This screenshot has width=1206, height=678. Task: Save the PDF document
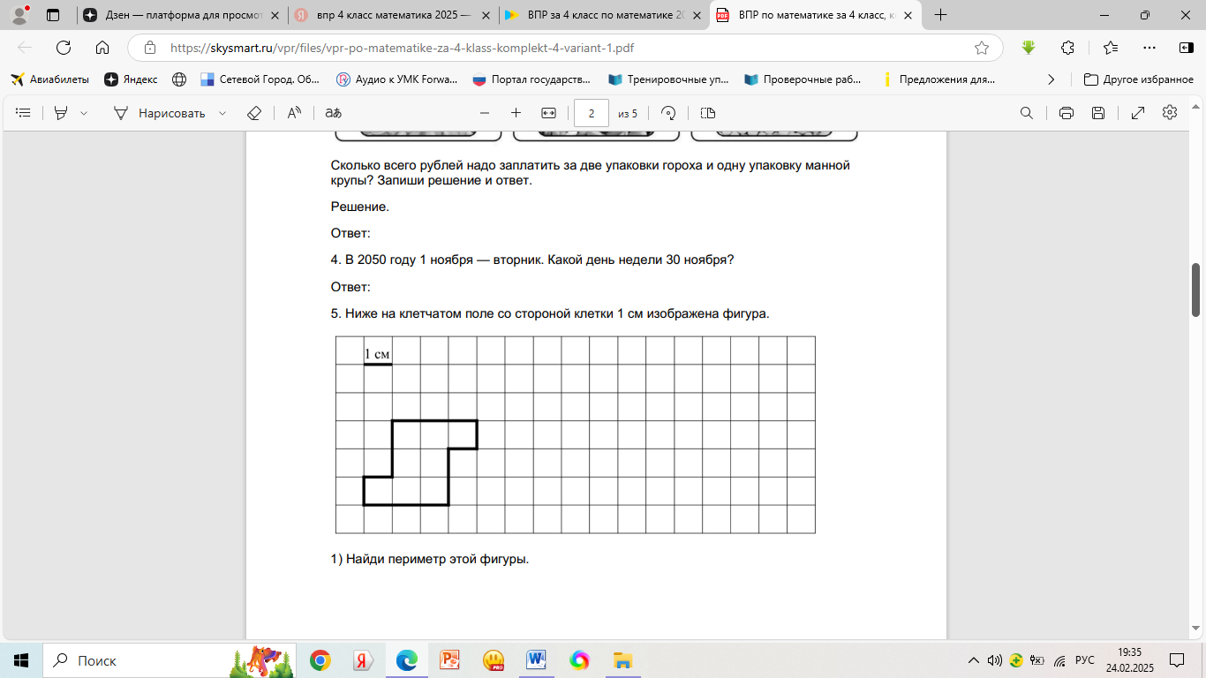[x=1098, y=113]
